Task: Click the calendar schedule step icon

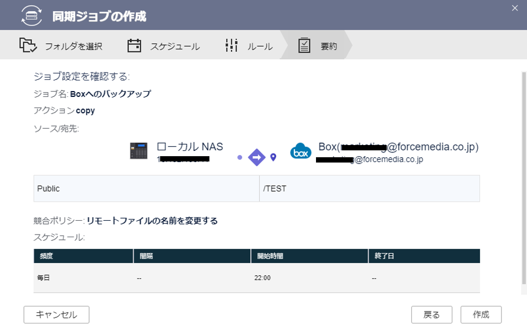Action: [135, 46]
